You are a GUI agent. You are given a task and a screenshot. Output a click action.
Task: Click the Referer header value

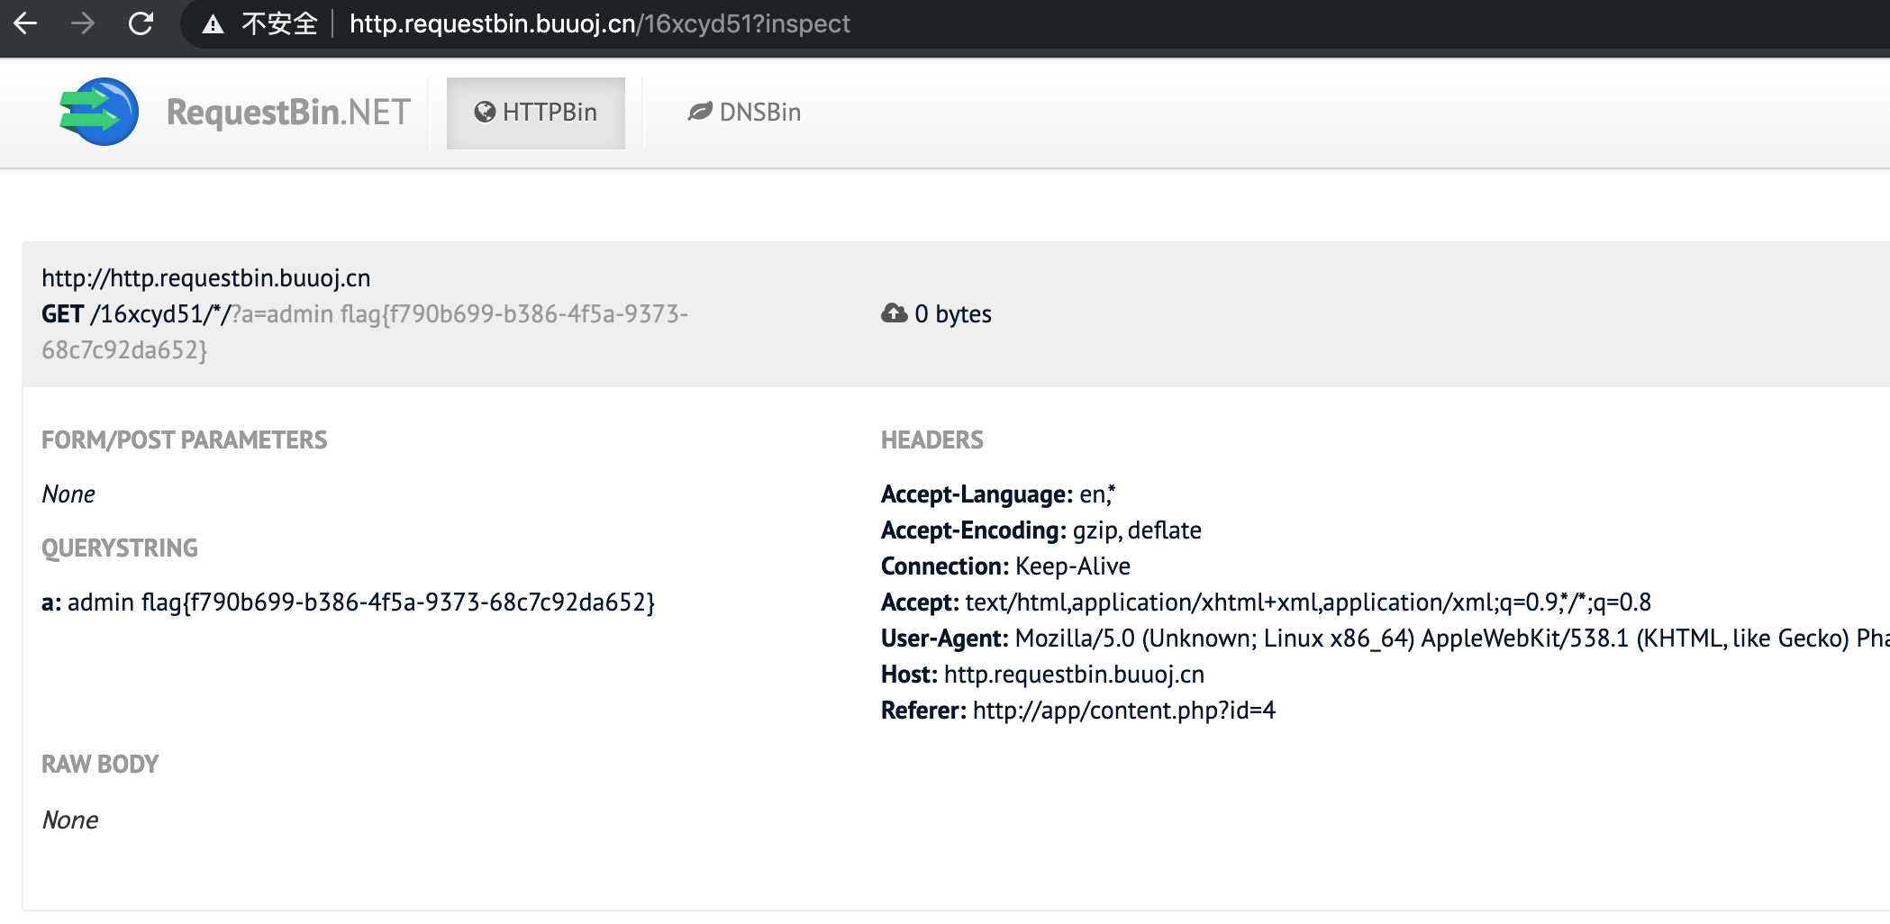pyautogui.click(x=1124, y=711)
